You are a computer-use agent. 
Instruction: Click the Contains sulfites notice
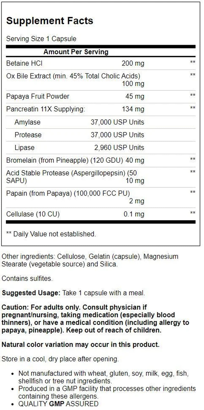(x=27, y=278)
